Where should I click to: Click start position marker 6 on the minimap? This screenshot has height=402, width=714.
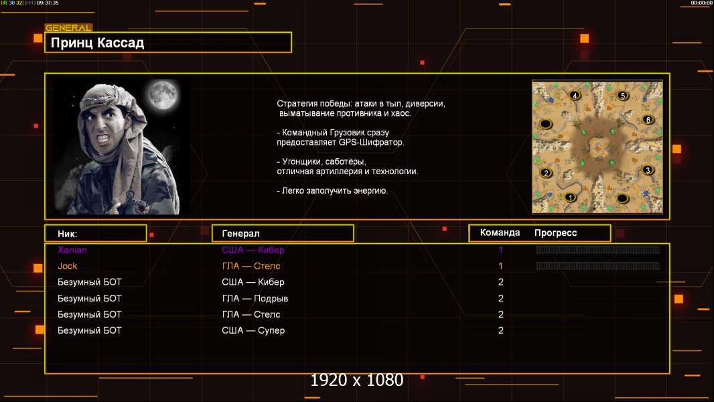648,120
